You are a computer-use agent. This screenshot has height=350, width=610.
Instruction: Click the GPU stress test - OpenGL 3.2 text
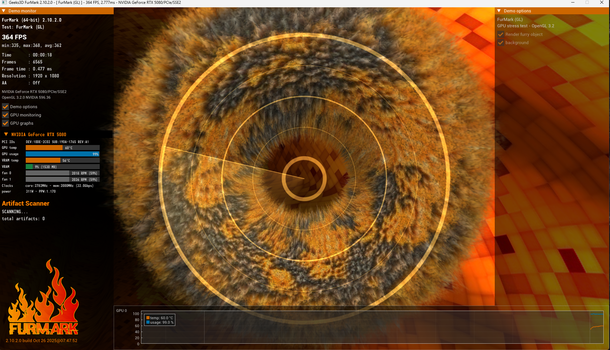(x=526, y=26)
